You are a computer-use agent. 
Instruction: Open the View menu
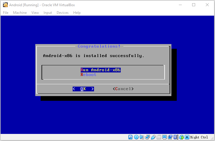pyautogui.click(x=35, y=13)
